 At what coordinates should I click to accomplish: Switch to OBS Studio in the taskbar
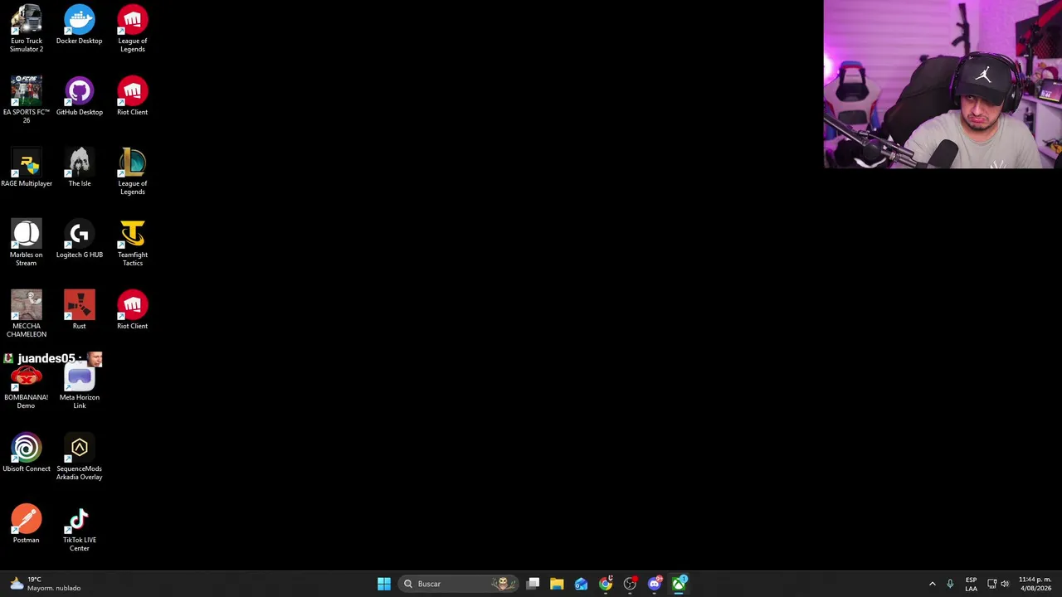coord(630,584)
